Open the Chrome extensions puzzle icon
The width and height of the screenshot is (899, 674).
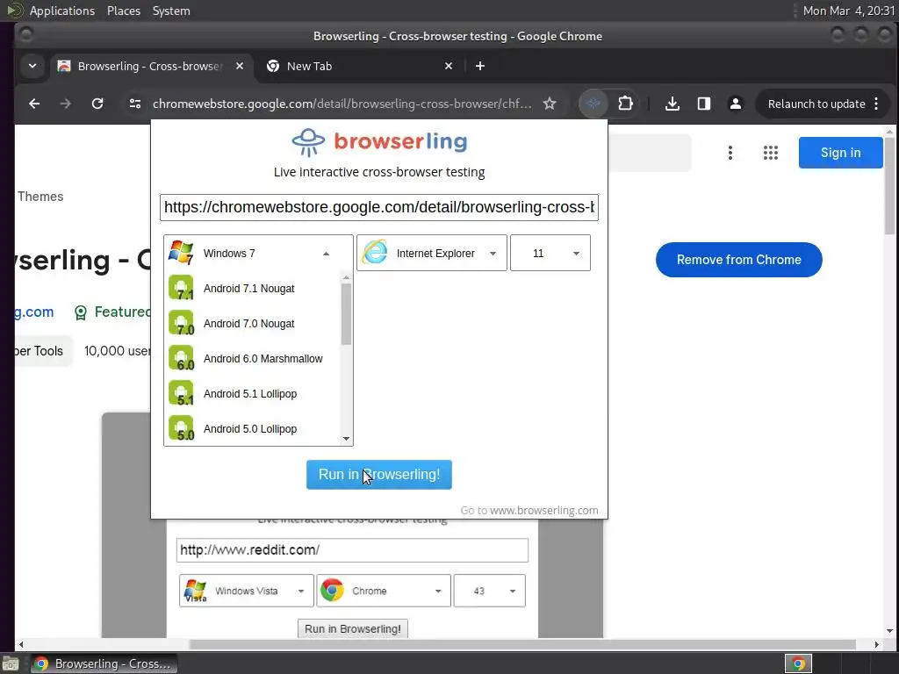(625, 104)
